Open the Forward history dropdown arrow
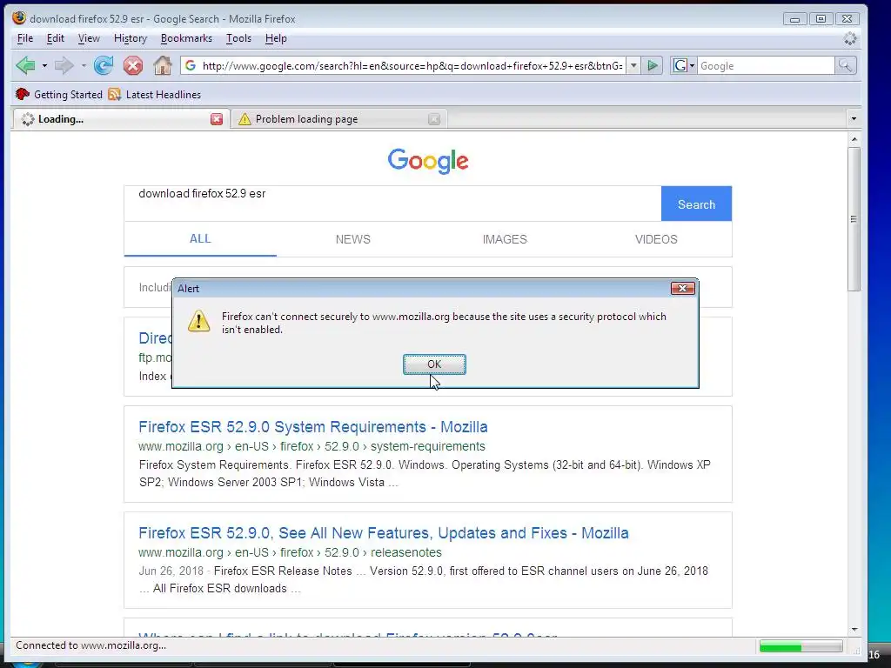The image size is (891, 668). click(84, 66)
